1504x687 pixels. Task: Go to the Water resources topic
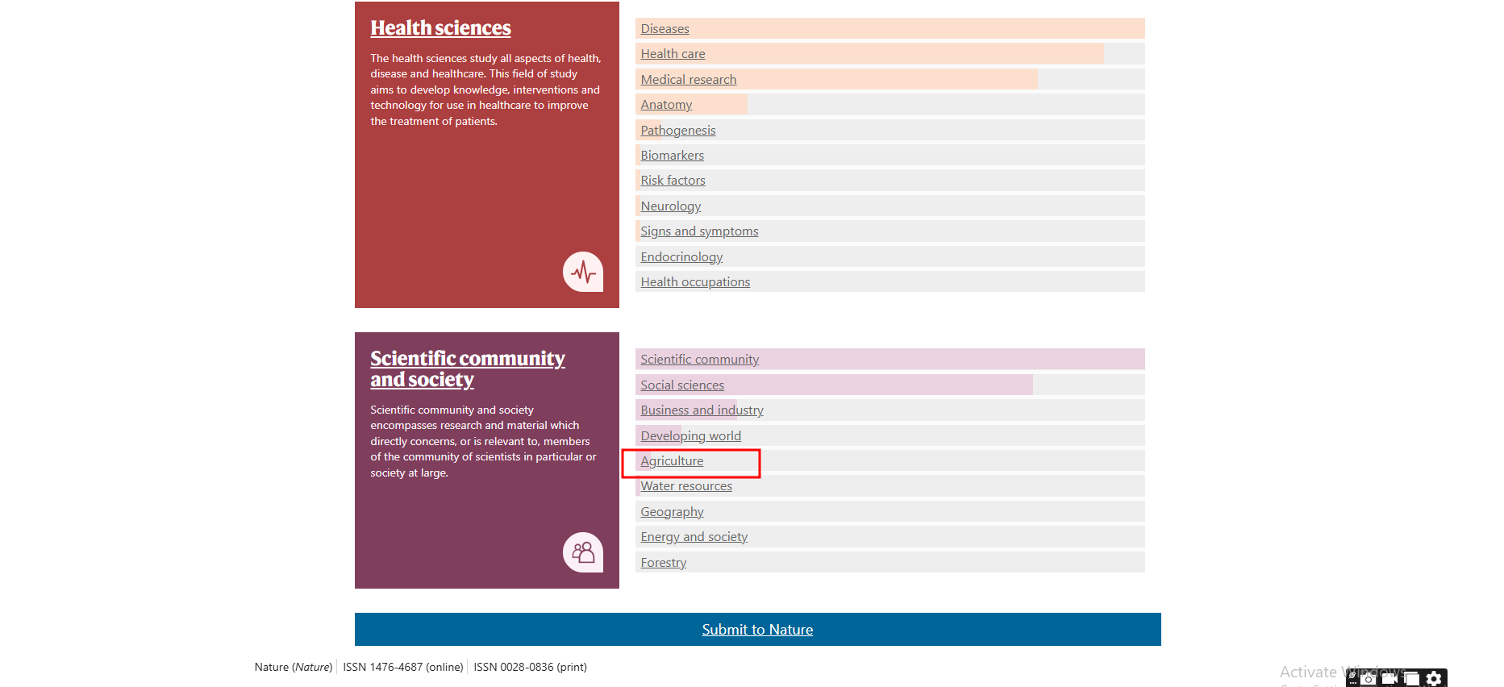point(686,486)
